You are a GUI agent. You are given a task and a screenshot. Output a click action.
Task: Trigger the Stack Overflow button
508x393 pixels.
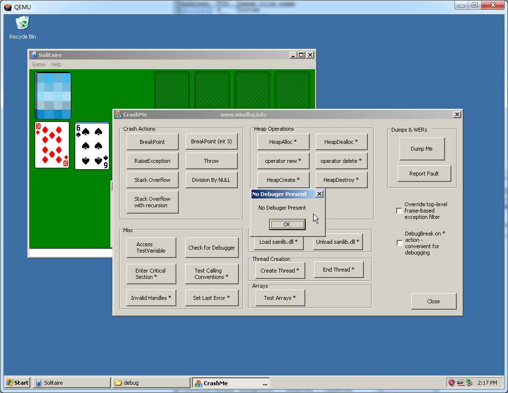click(x=152, y=180)
